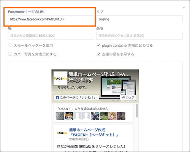
Task: Click the PAGEKit logo in cover header
Action: (60, 79)
